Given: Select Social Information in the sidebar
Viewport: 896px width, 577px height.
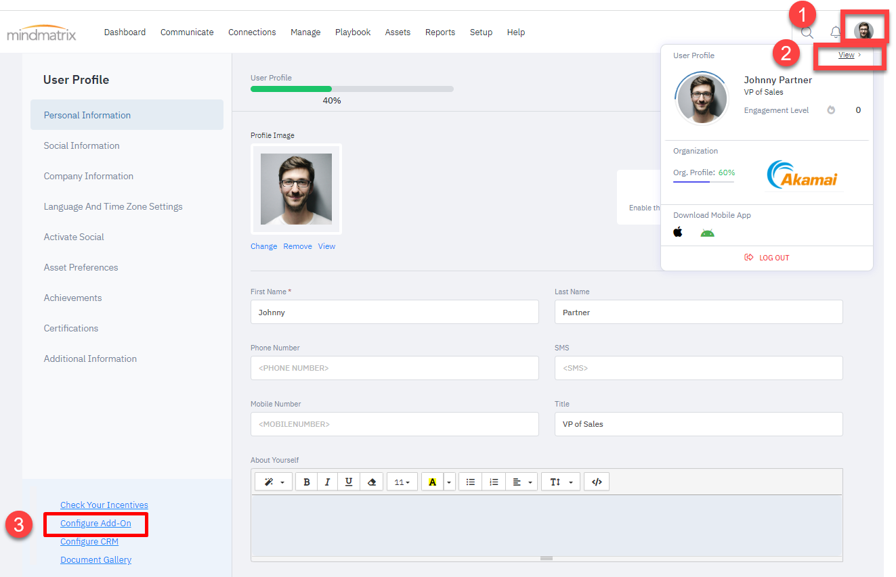Looking at the screenshot, I should click(82, 145).
